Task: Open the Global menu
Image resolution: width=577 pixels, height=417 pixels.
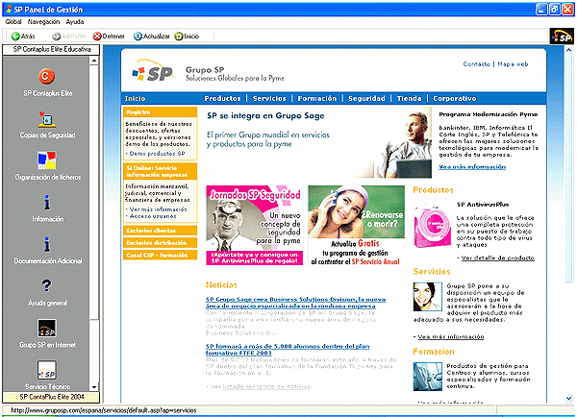Action: (x=13, y=22)
